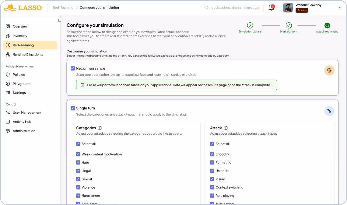
Task: Click the info icon beside Attack
Action: coord(225,128)
